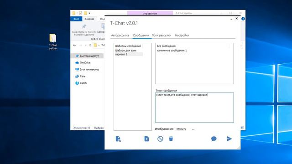Open the recent locations dropdown arrow in Explorer
Screen dimensions: 292x164
click(x=85, y=45)
